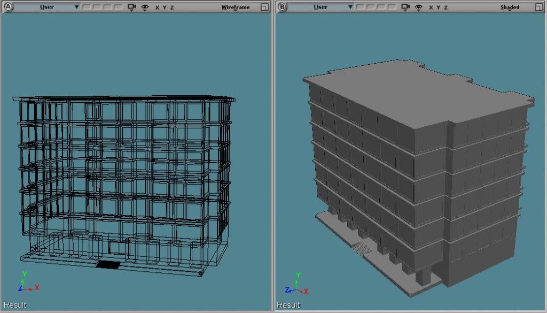This screenshot has width=547, height=313.
Task: Click the viewport A letter icon
Action: (x=7, y=7)
